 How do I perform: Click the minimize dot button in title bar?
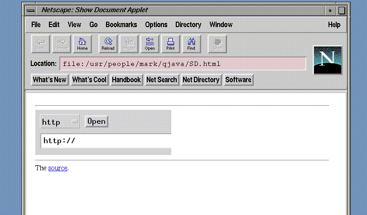click(330, 10)
